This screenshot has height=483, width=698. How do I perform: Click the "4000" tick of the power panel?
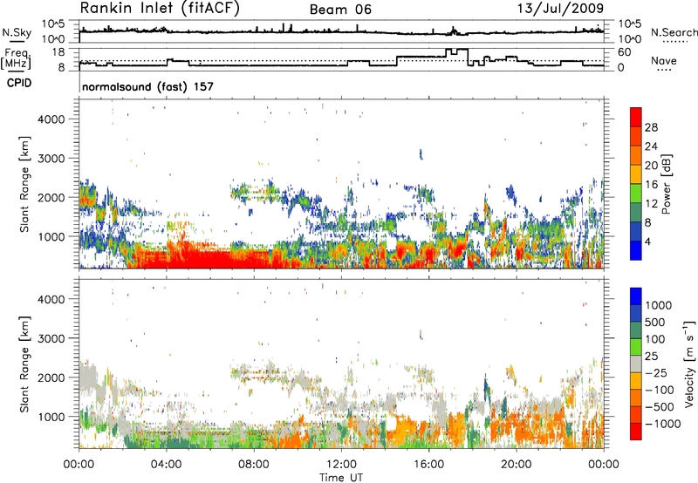point(51,119)
